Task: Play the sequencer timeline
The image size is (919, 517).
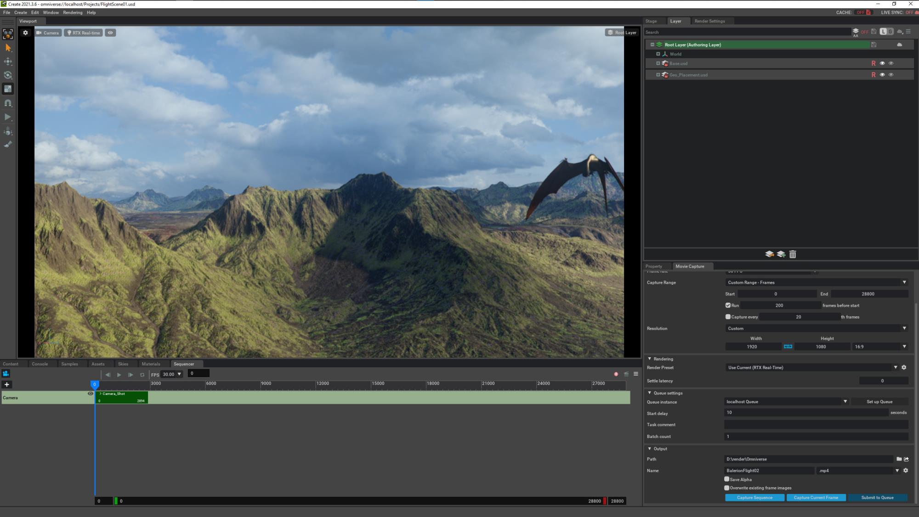Action: click(119, 375)
